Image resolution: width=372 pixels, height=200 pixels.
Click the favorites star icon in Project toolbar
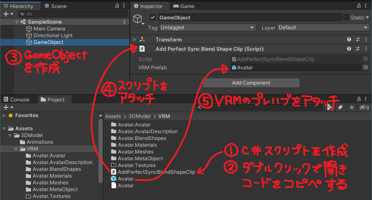351,108
